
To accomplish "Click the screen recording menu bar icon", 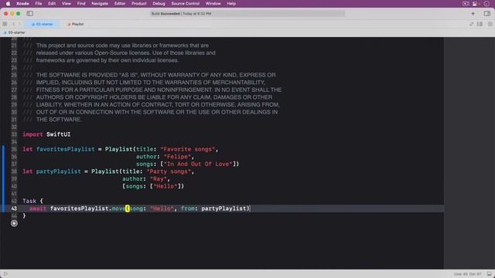I will click(466, 3).
